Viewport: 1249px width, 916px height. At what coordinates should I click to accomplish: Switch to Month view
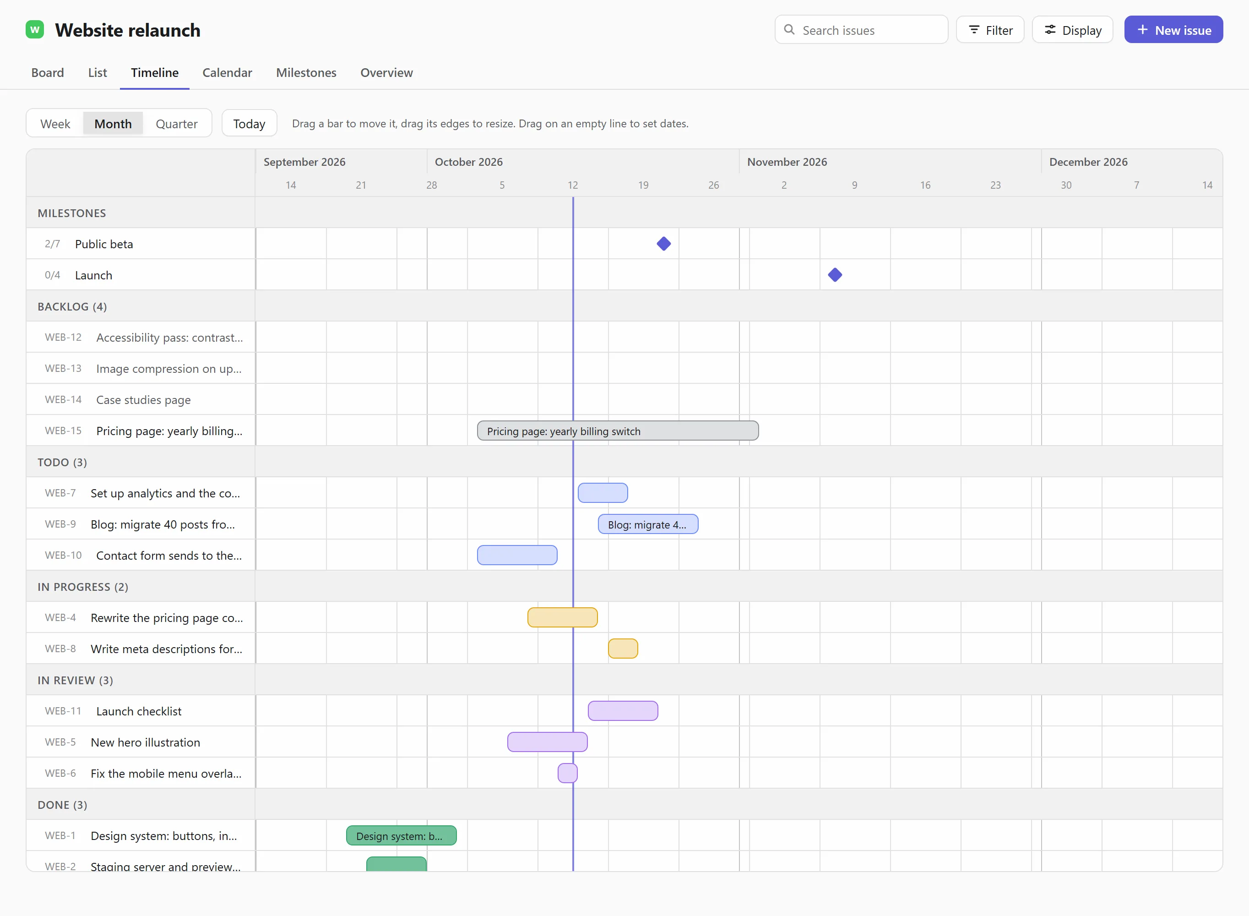[x=113, y=124]
